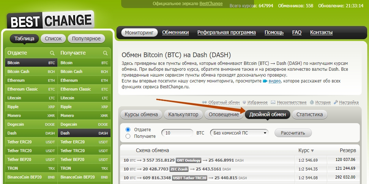Image resolution: width=369 pixels, height=184 pixels.
Task: Select BinanceCoin BEP20 in Отдаете column
Action: coord(31,177)
